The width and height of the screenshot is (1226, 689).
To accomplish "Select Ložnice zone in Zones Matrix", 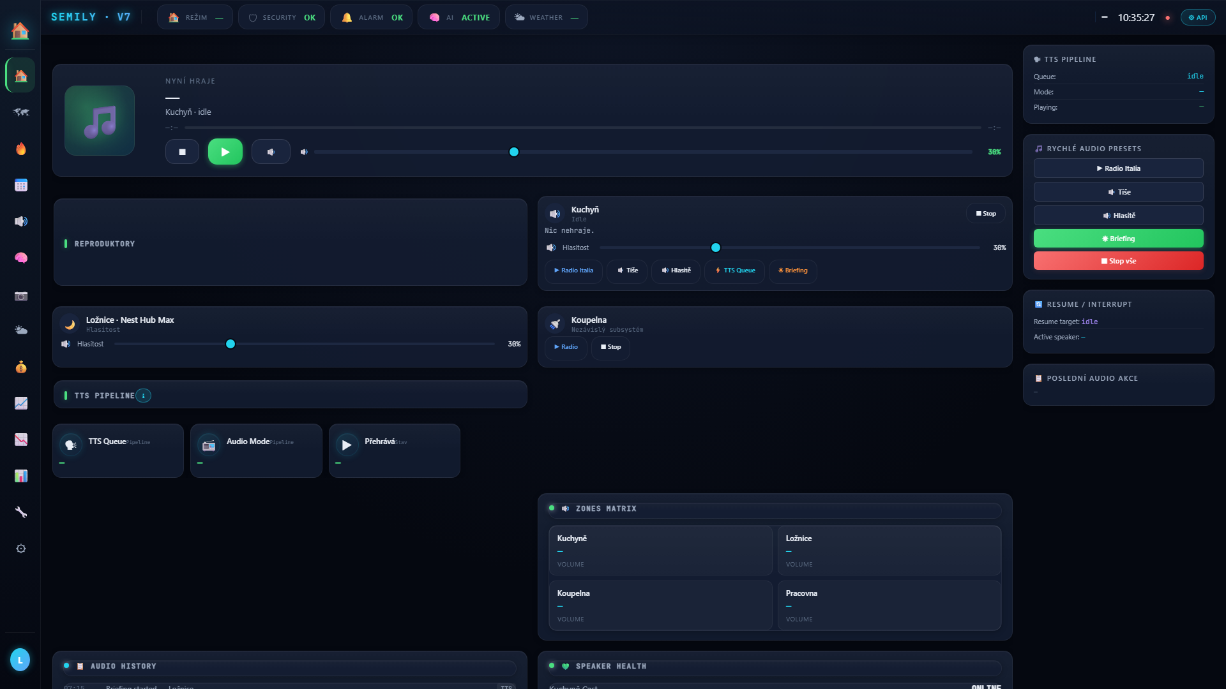I will click(889, 551).
